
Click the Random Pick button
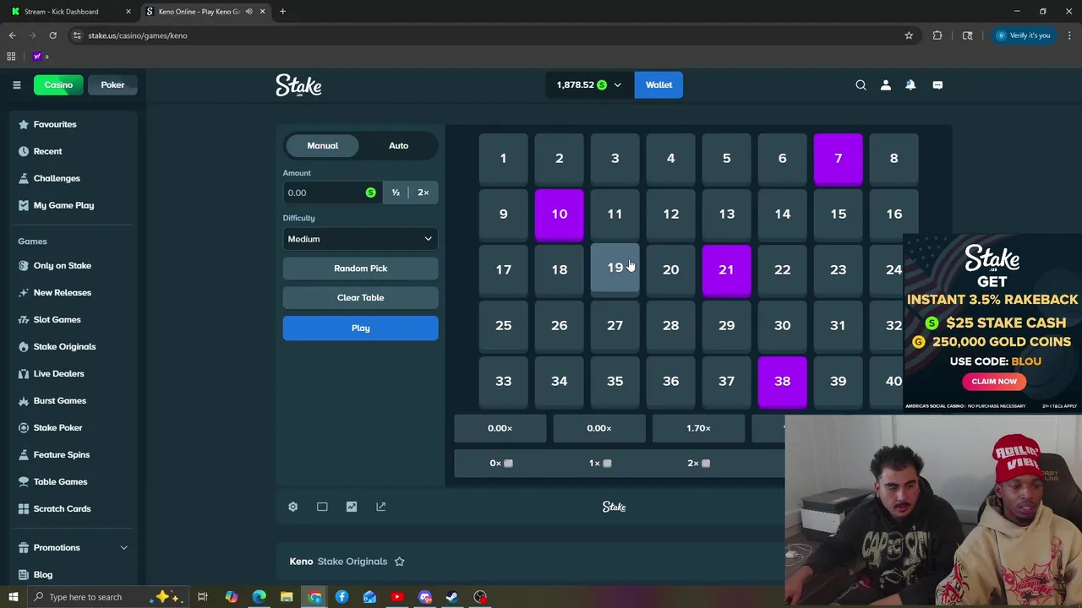[360, 269]
